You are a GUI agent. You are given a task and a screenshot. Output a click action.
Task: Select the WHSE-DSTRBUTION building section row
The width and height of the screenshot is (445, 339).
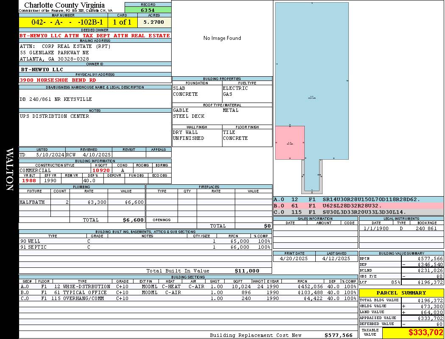tap(188, 286)
